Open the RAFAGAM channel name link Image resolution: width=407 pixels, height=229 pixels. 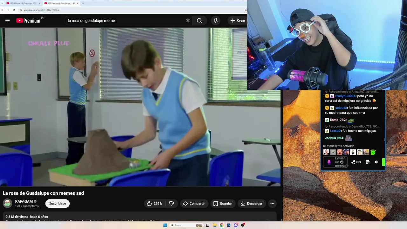24,201
